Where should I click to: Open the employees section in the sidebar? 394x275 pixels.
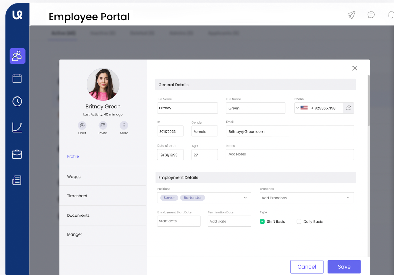17,56
